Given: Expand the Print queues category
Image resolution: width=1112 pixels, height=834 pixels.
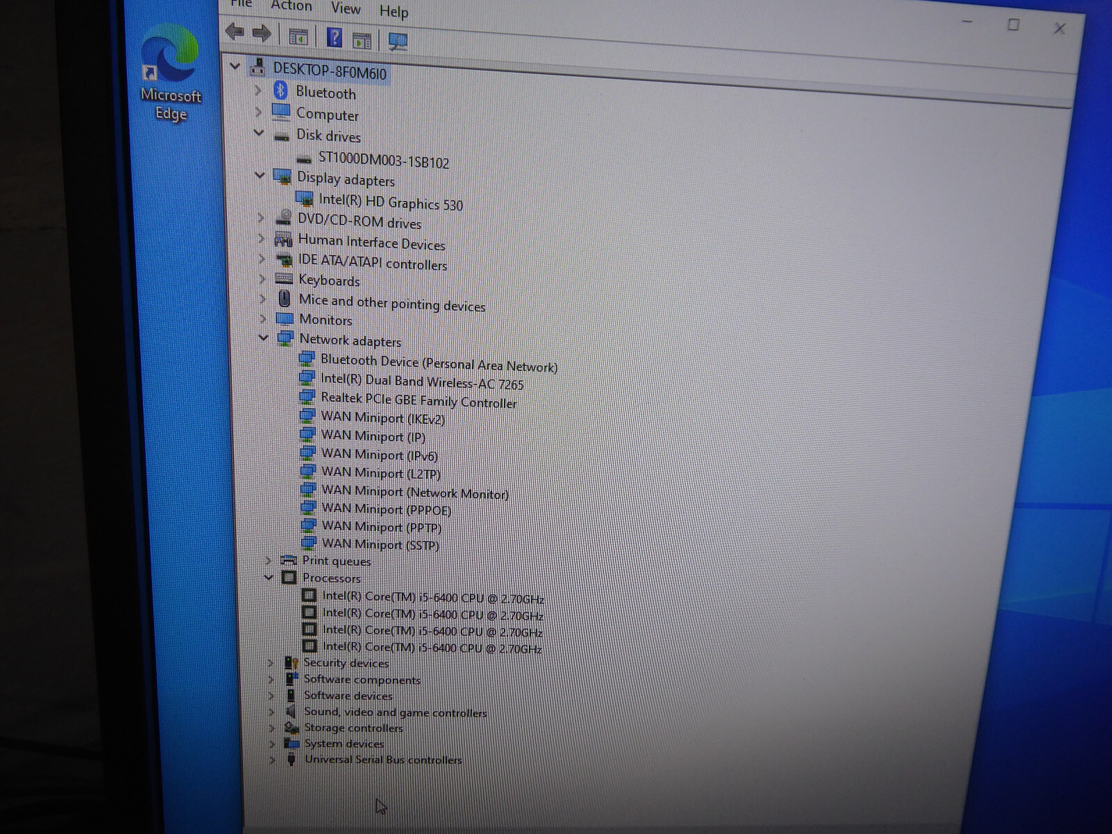Looking at the screenshot, I should point(268,559).
